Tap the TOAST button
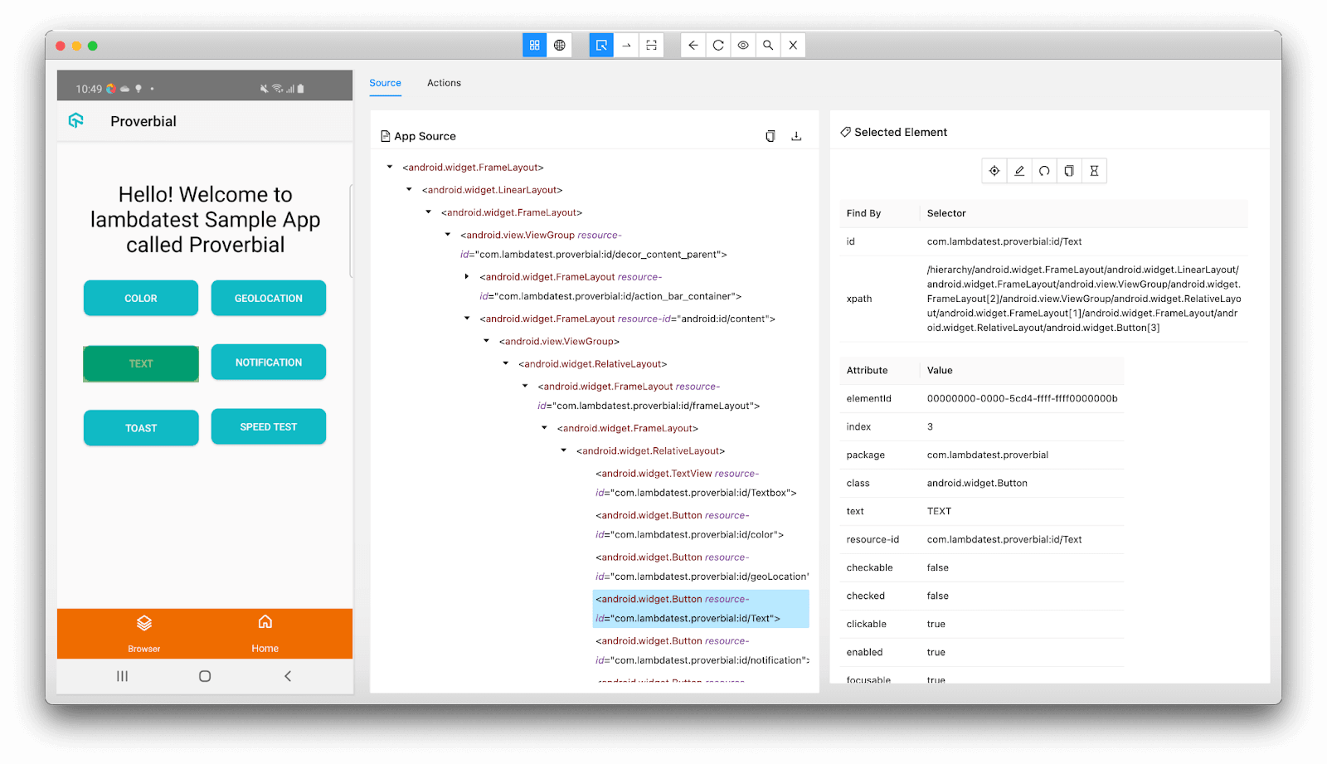The width and height of the screenshot is (1327, 764). pos(141,428)
